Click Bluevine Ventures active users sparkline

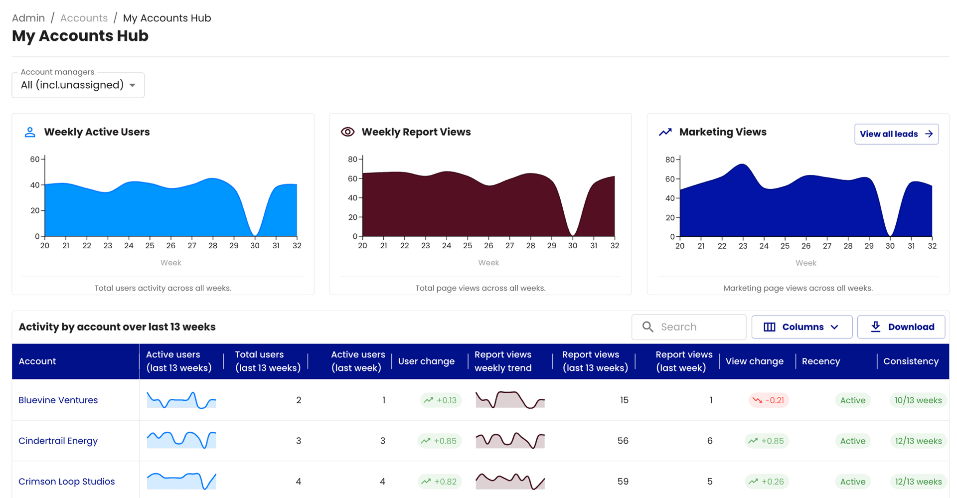[x=181, y=400]
